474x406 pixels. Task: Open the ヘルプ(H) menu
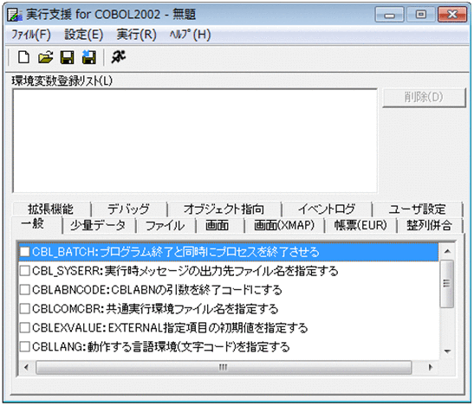pos(190,35)
